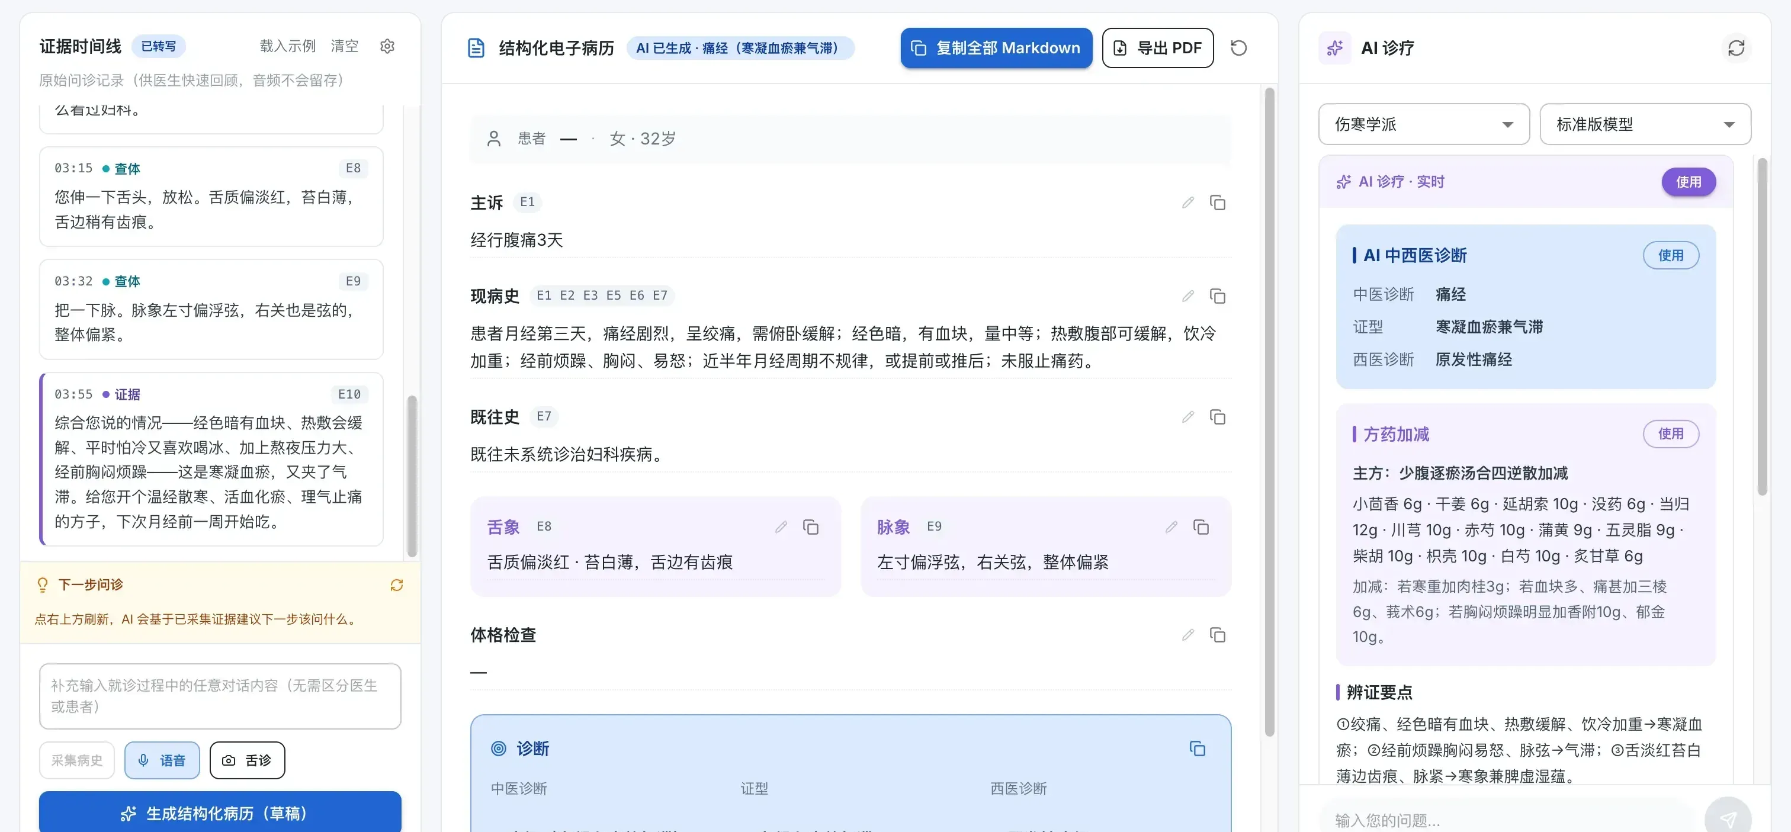Copy the 舌象 card content
Screen dimensions: 1791x832
coord(811,527)
